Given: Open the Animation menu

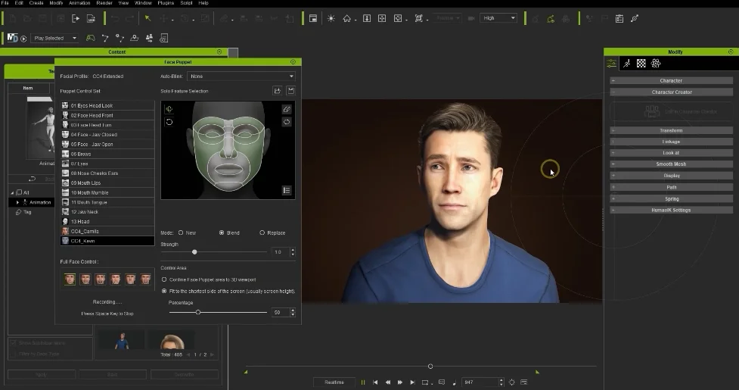Looking at the screenshot, I should (x=79, y=3).
